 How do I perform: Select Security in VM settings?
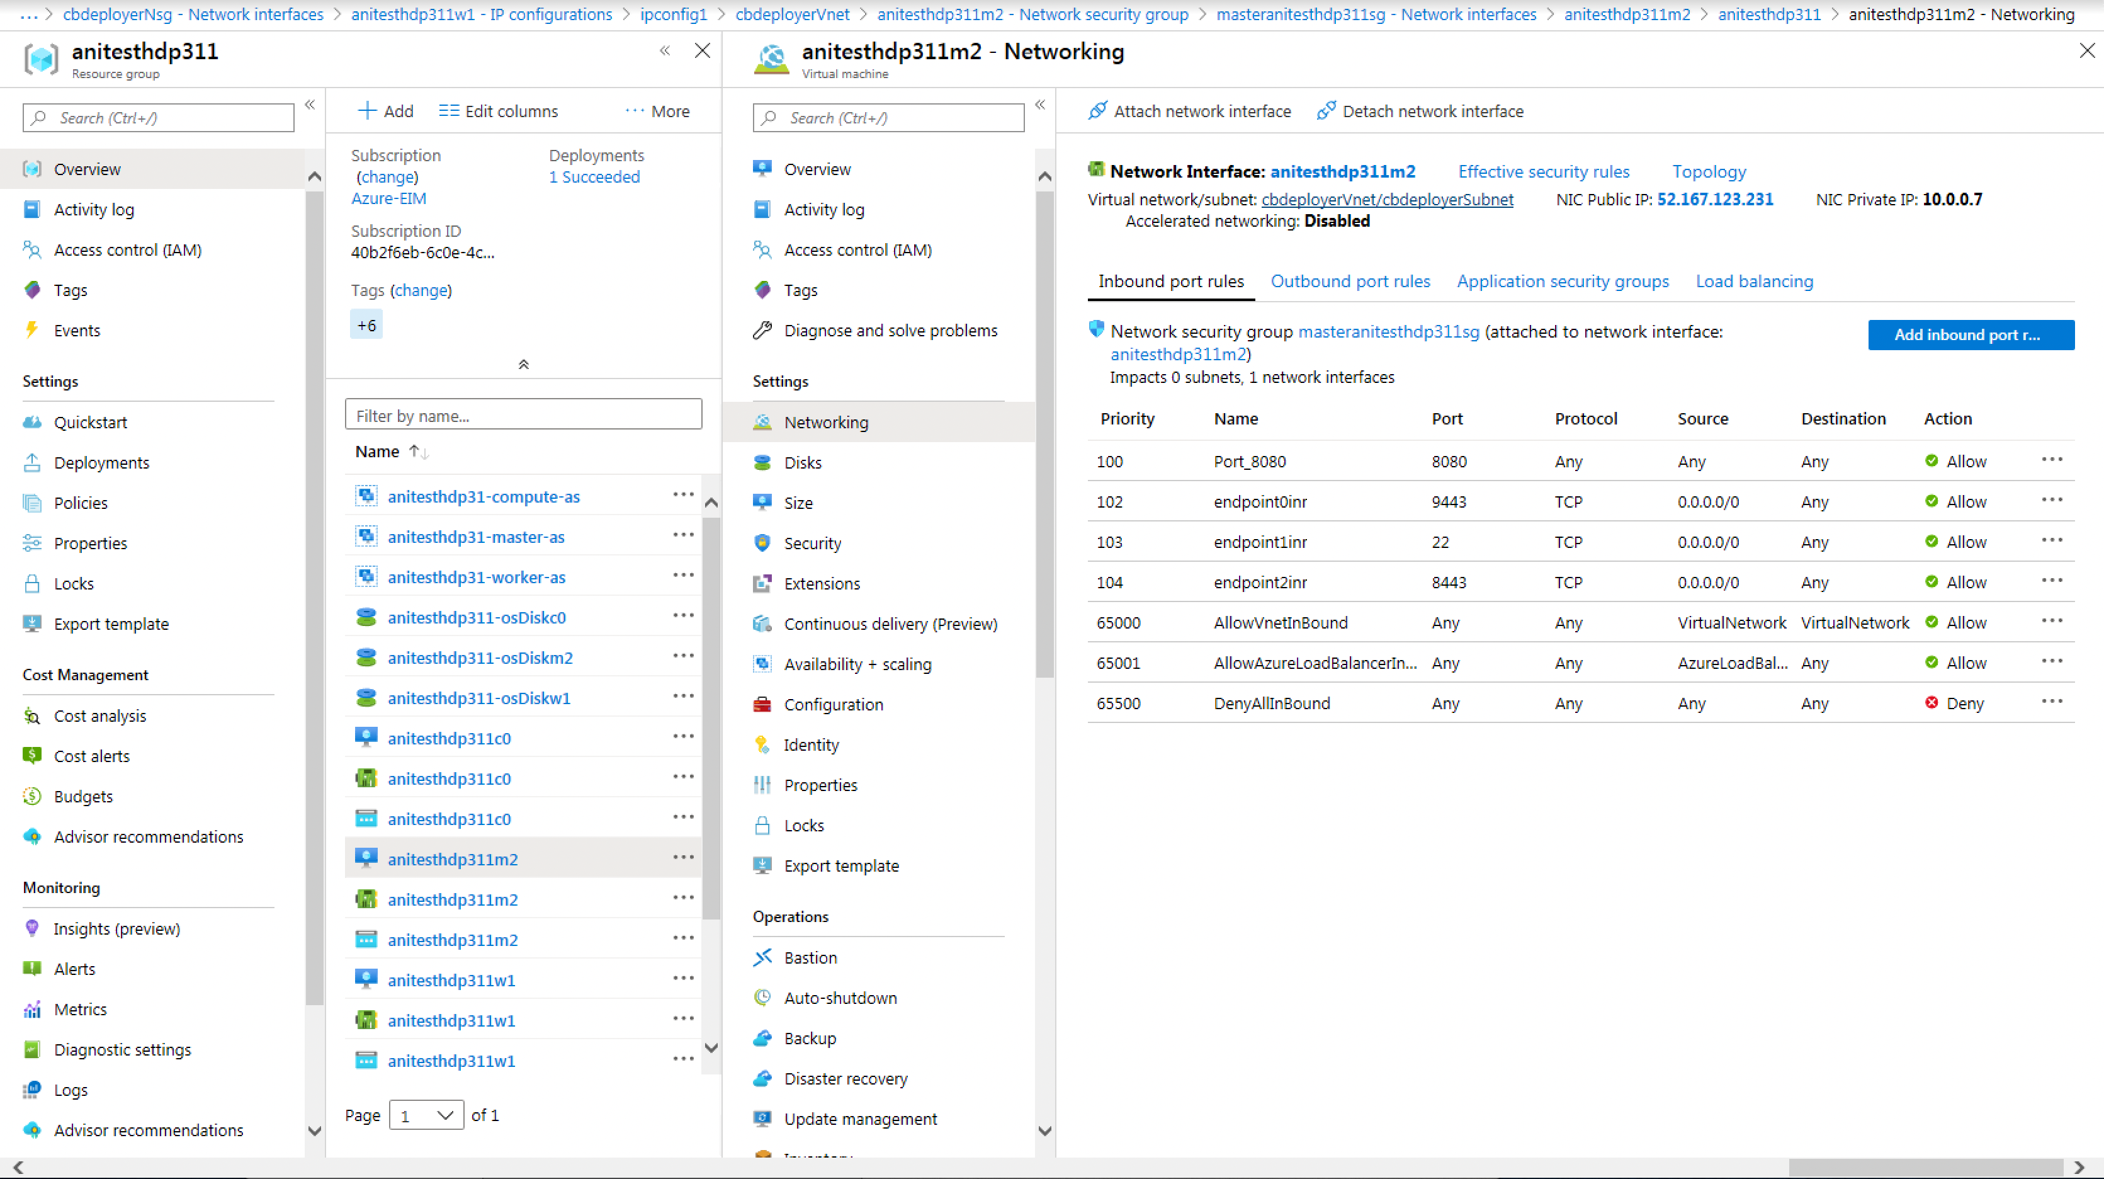pos(813,542)
